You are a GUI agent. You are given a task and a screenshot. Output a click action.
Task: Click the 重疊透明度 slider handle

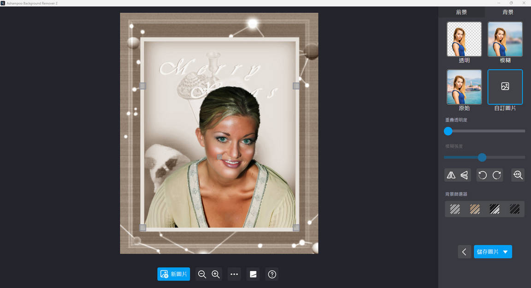448,131
